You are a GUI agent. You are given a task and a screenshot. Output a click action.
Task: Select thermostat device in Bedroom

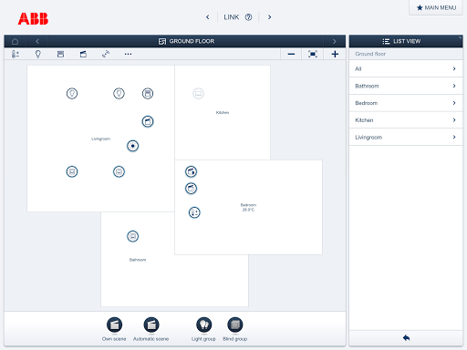pyautogui.click(x=194, y=212)
